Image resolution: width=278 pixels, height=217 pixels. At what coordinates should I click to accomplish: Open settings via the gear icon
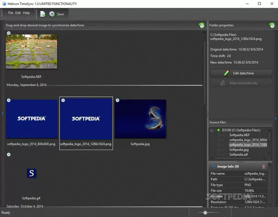click(51, 14)
